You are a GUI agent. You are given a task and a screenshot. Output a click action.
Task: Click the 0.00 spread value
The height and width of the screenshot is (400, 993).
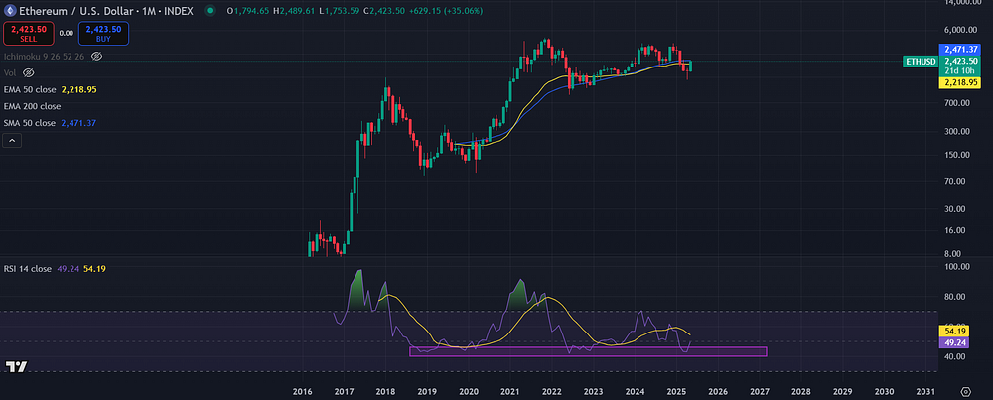(x=67, y=33)
